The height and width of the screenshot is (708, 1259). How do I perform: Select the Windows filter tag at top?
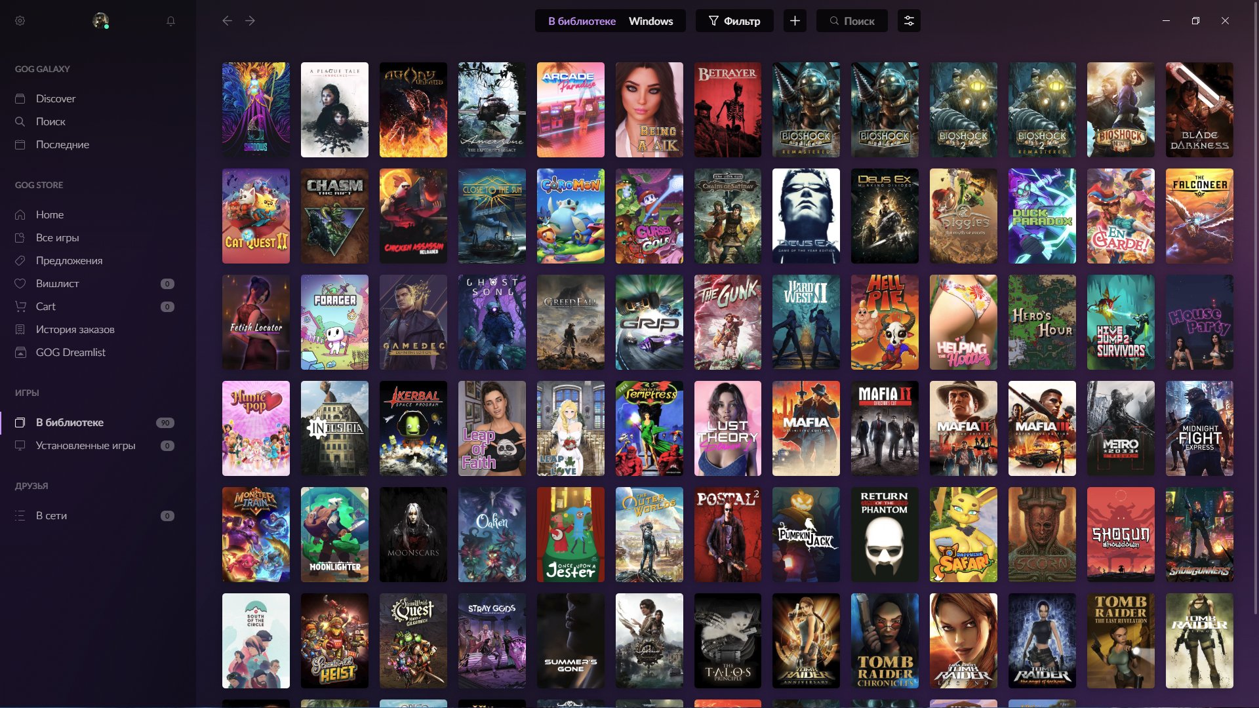650,21
